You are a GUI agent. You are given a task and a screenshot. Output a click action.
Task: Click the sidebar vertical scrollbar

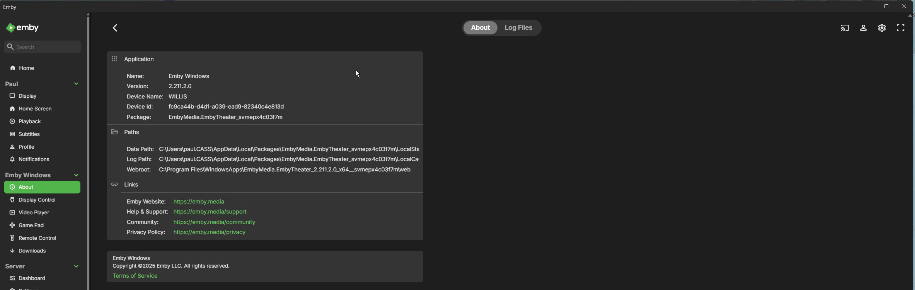pos(88,153)
